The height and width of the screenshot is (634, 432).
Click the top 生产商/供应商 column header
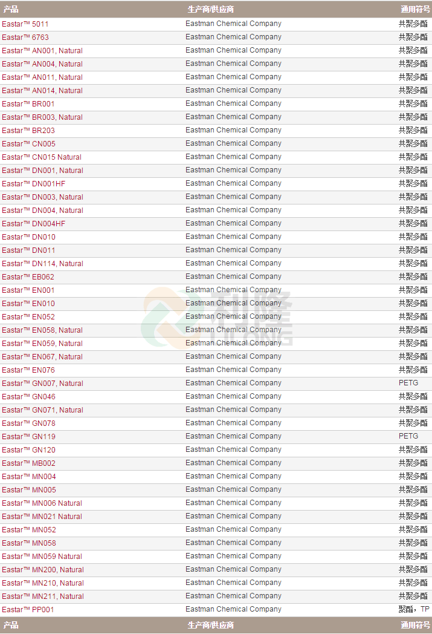pyautogui.click(x=210, y=9)
